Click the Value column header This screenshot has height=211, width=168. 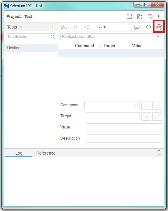click(137, 46)
